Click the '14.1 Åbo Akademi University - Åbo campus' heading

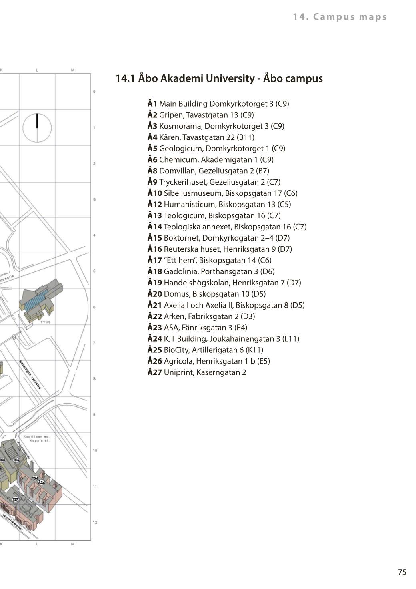[x=219, y=78]
